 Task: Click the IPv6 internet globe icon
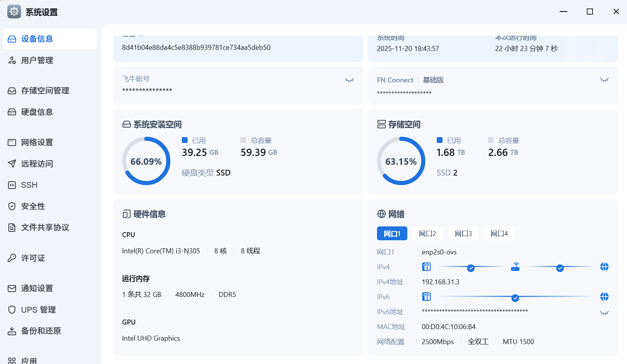coord(604,297)
